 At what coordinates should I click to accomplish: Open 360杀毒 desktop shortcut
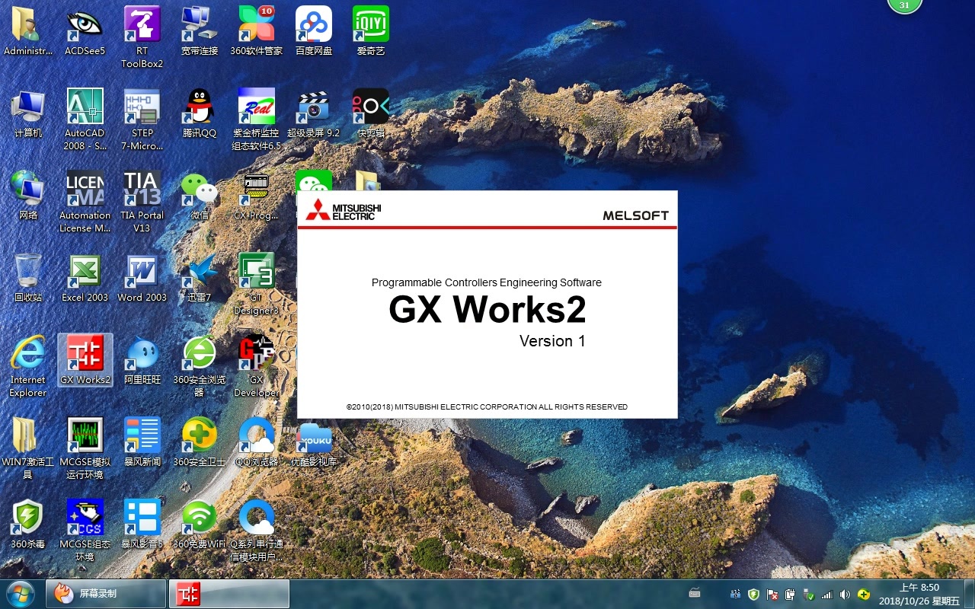(x=28, y=524)
